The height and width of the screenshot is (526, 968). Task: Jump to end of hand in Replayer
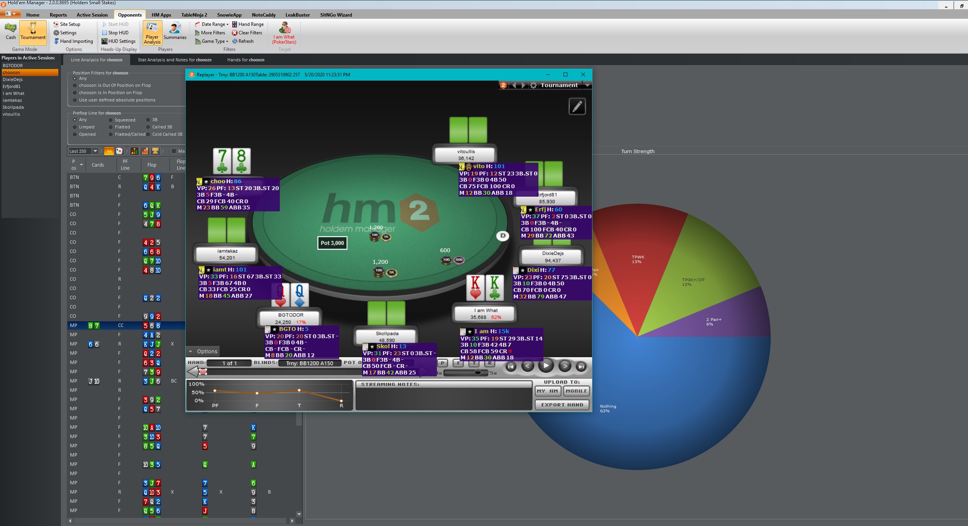coord(581,366)
